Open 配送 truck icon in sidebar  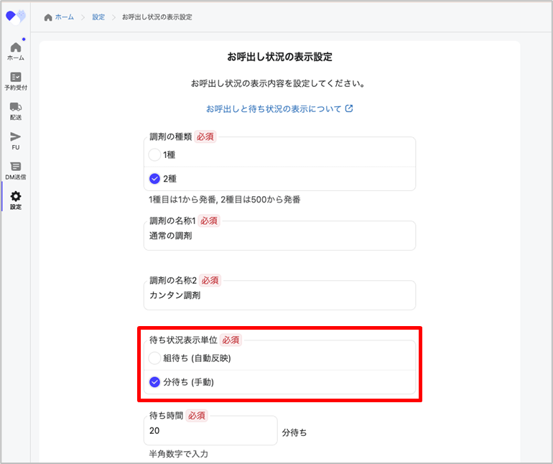point(15,111)
